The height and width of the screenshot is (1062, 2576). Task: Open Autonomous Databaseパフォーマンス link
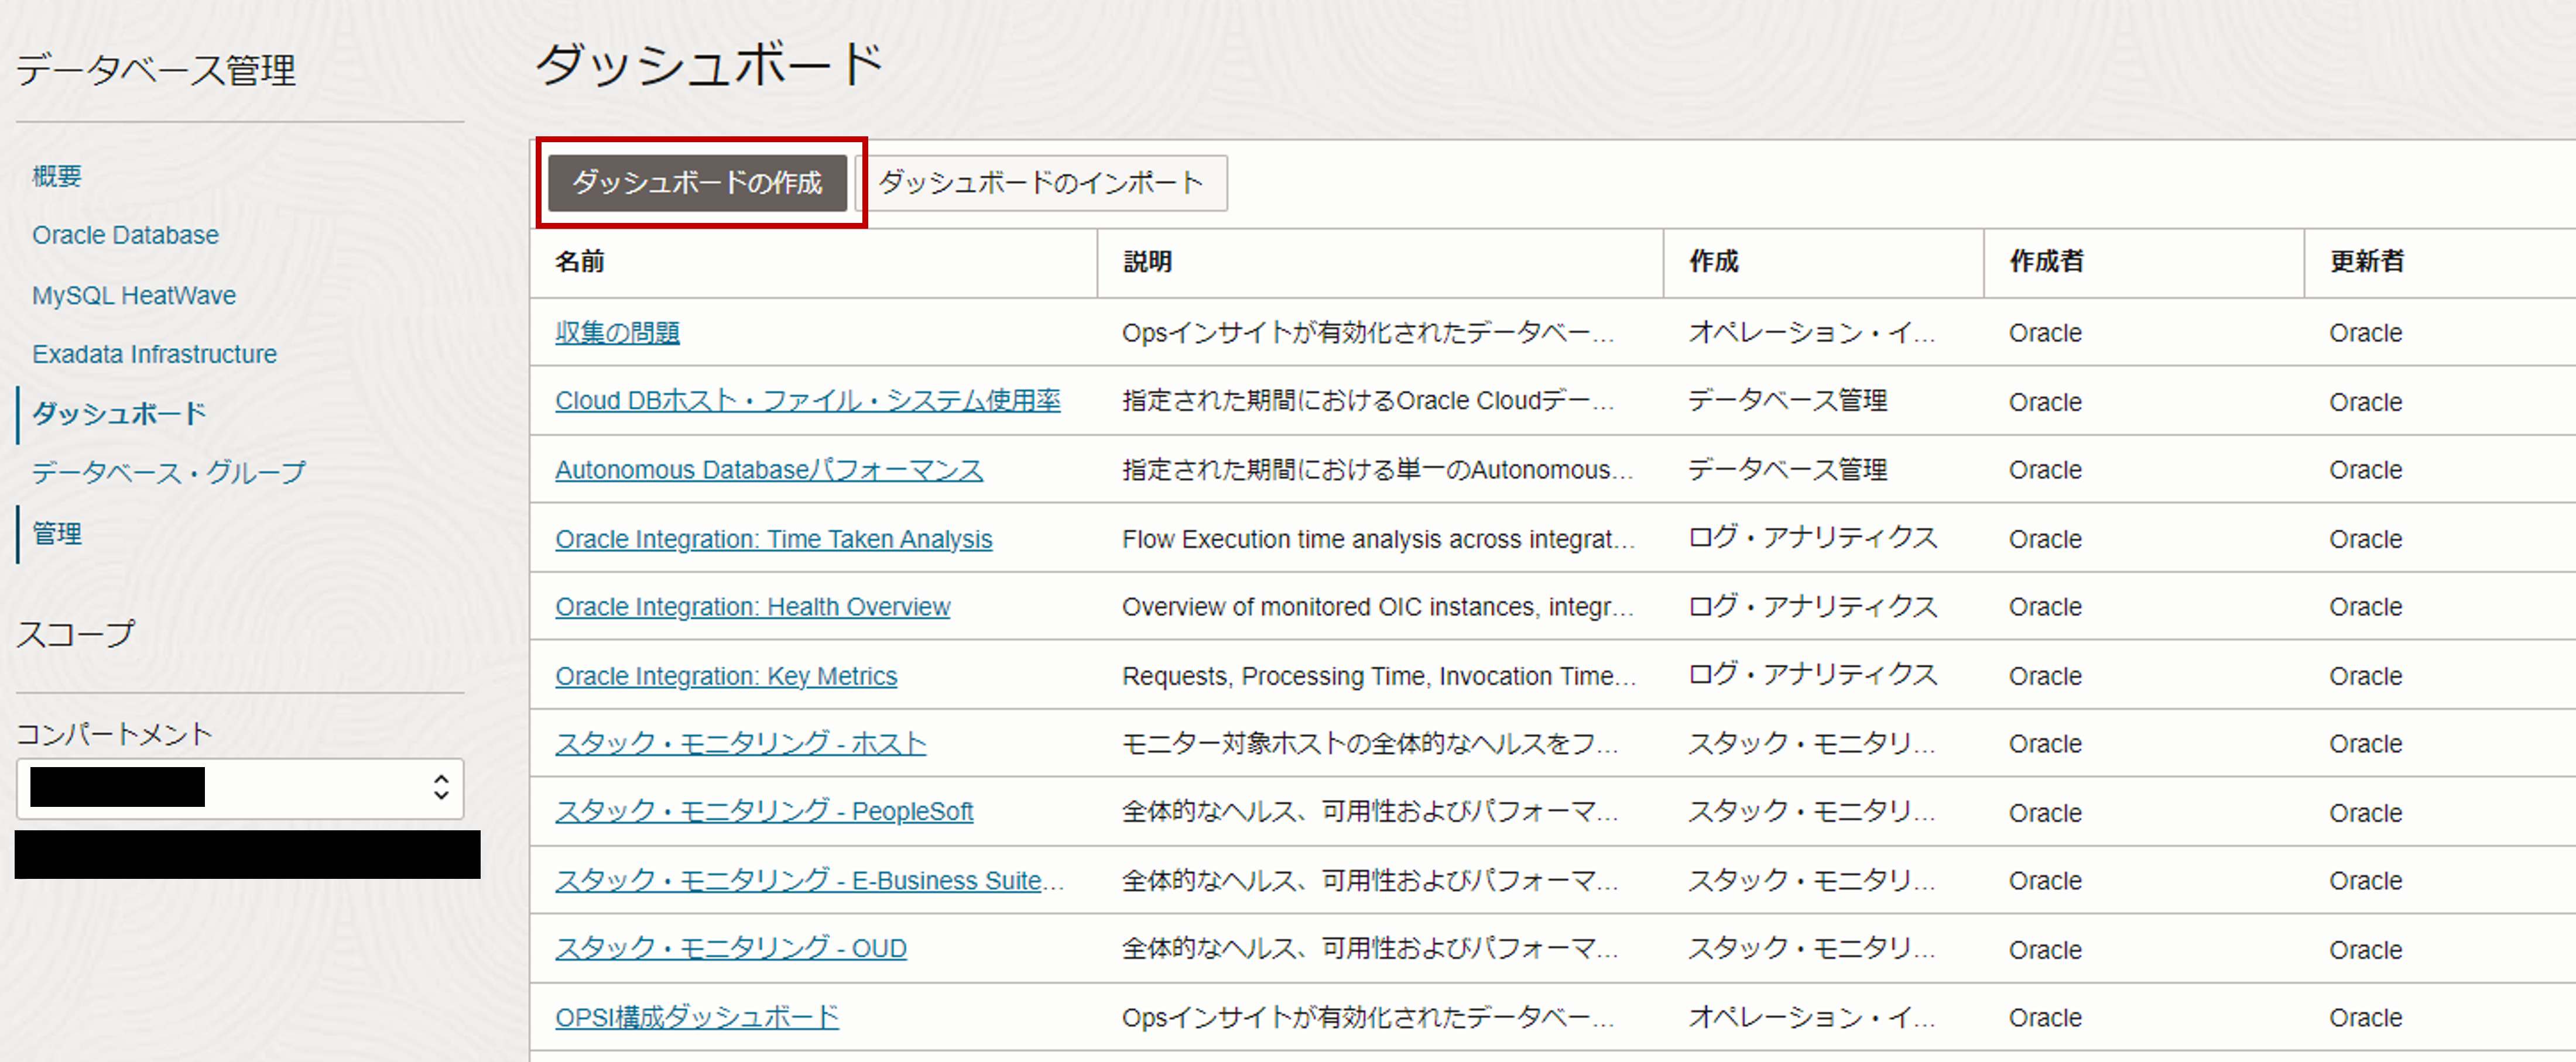point(769,469)
